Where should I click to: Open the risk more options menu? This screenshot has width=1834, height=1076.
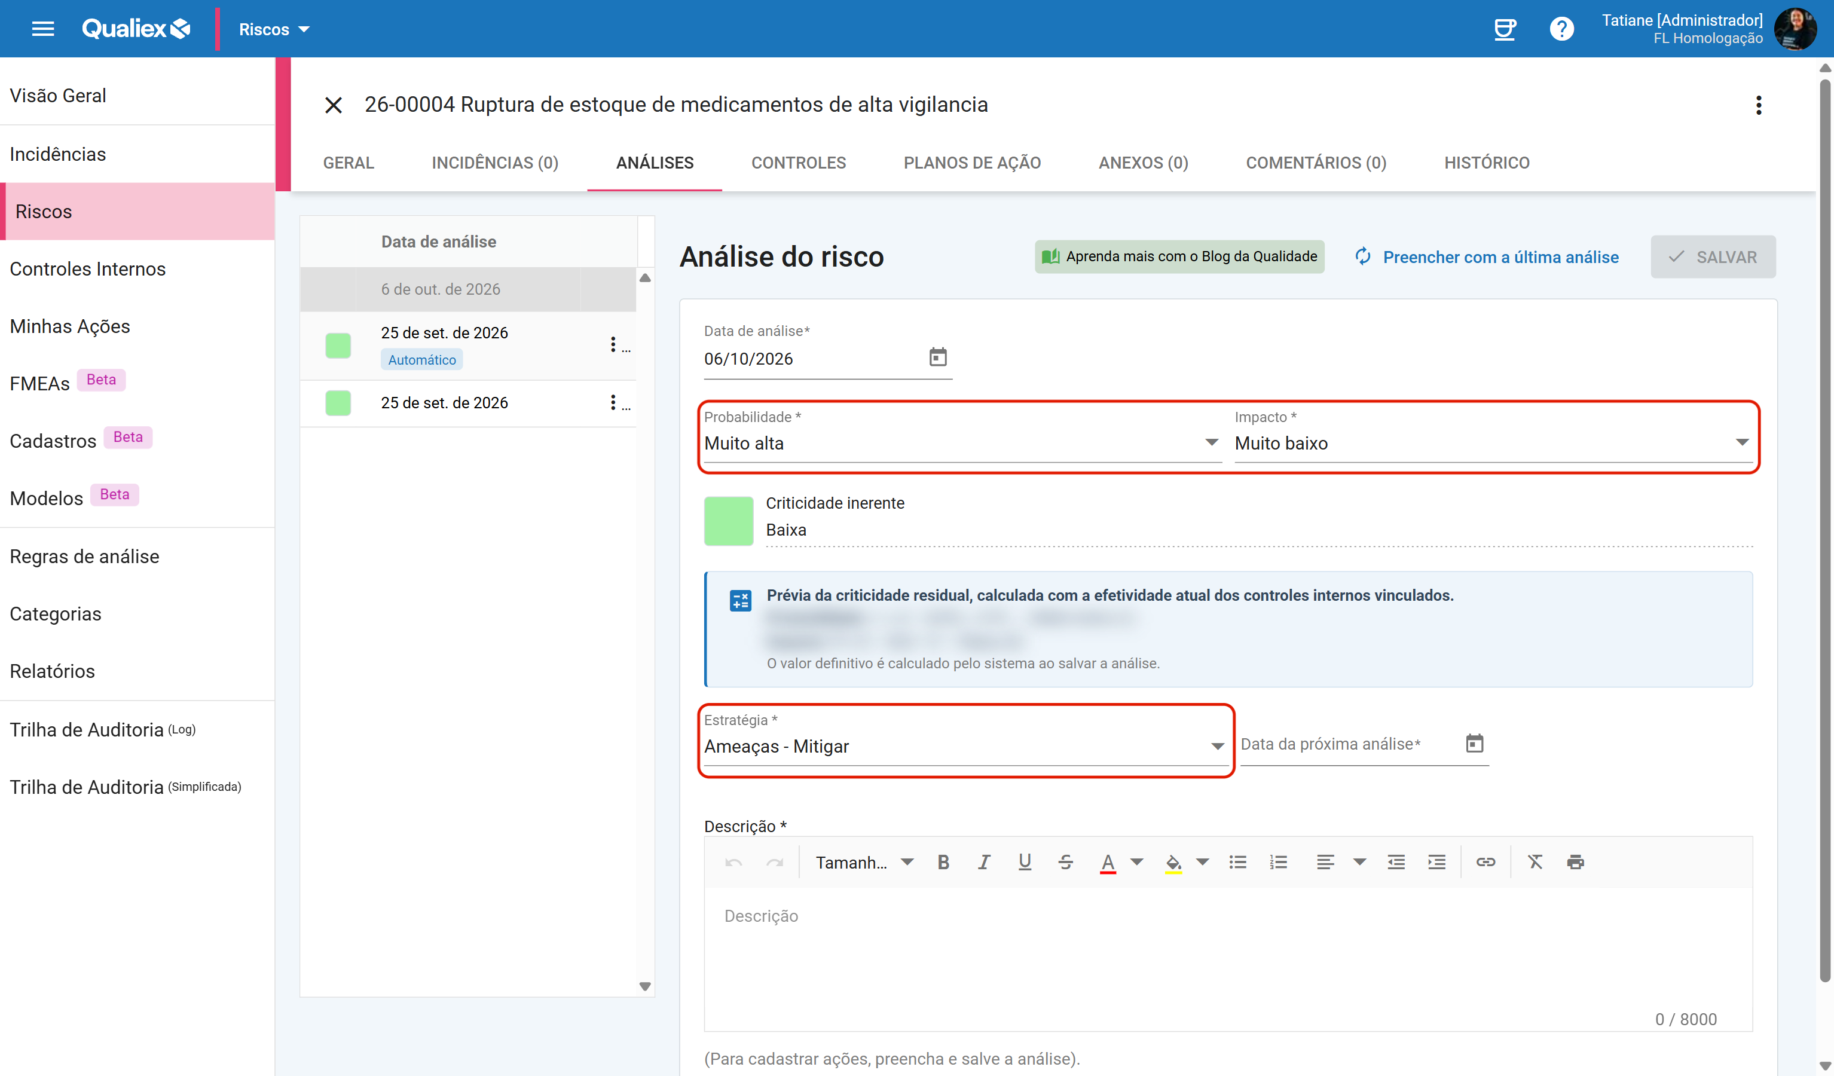(1758, 105)
